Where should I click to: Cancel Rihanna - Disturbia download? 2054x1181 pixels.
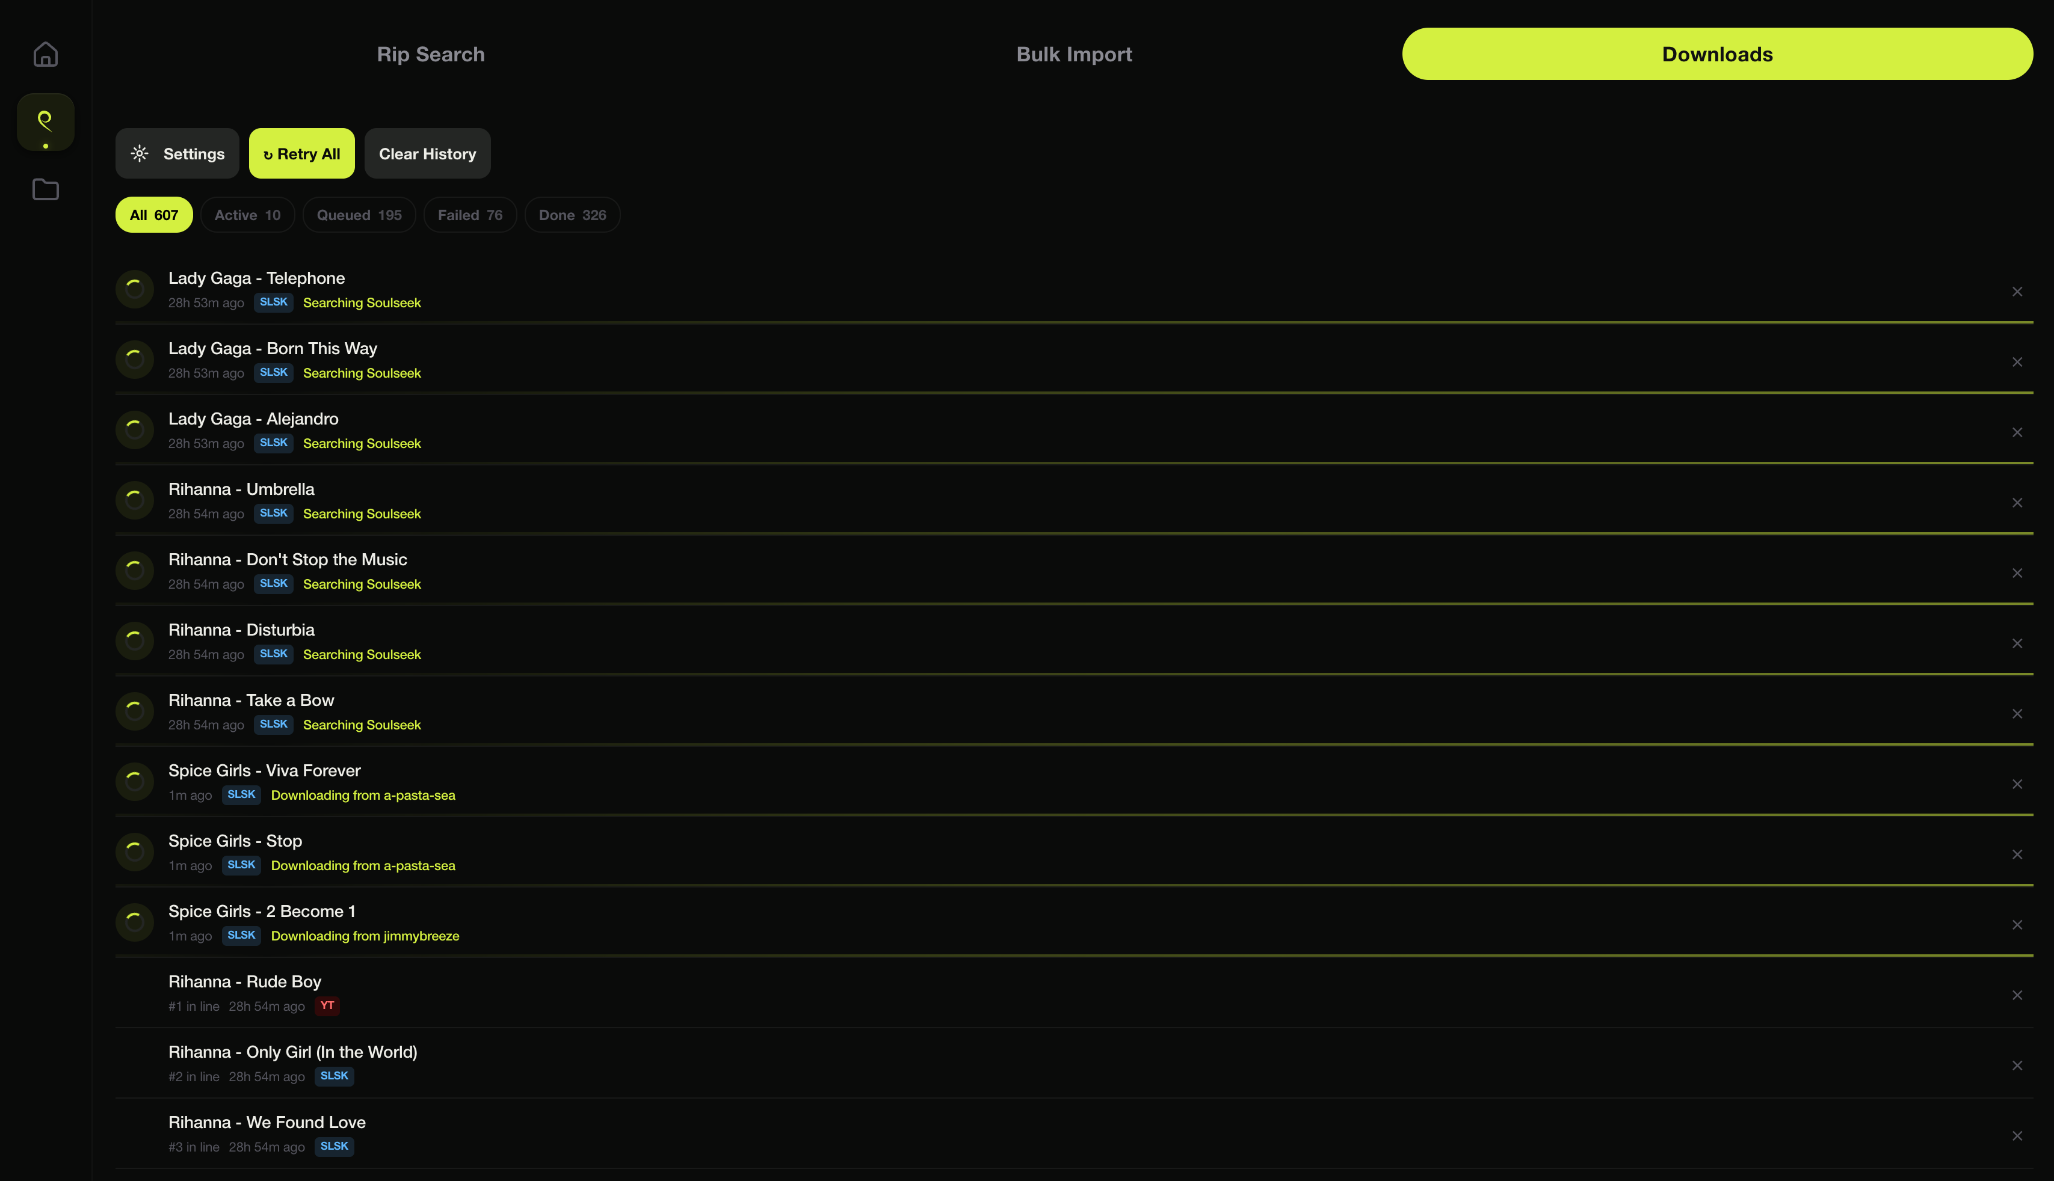coord(2017,644)
